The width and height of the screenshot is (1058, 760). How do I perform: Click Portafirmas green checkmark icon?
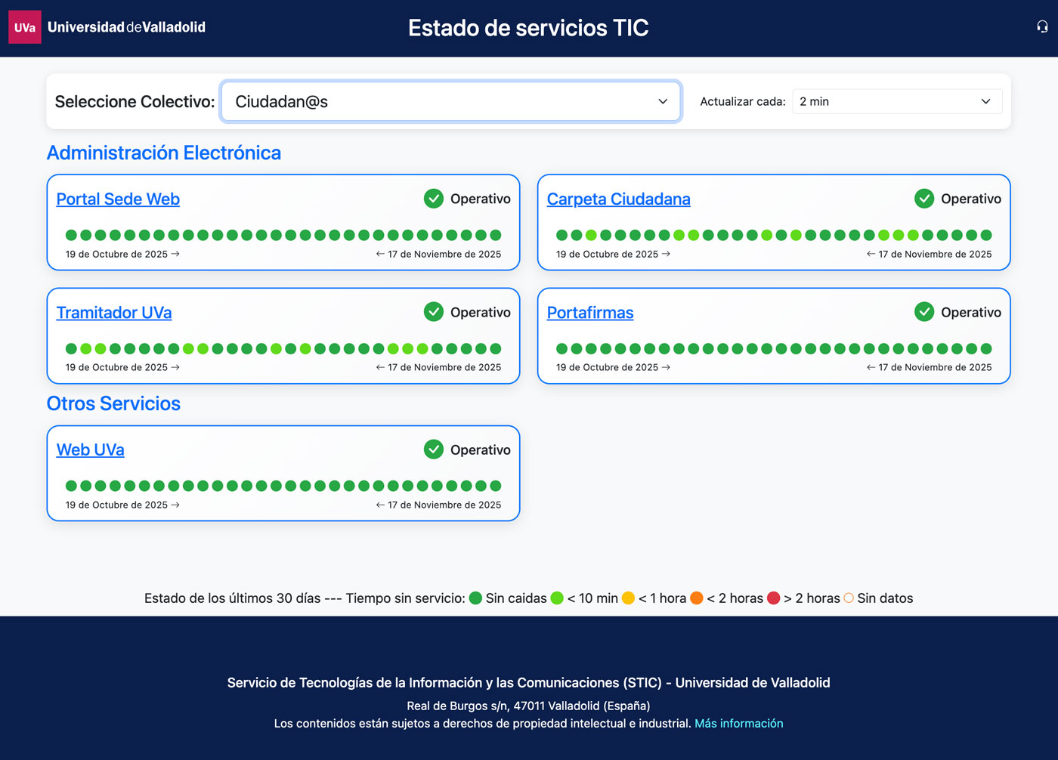924,312
